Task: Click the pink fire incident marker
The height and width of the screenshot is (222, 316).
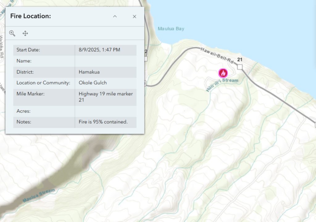Action: (223, 73)
